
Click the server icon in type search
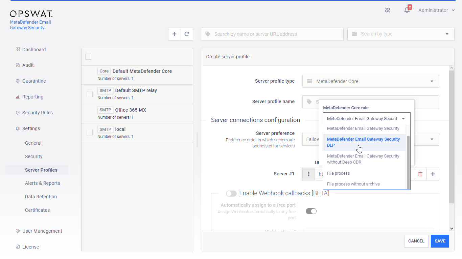pos(354,34)
